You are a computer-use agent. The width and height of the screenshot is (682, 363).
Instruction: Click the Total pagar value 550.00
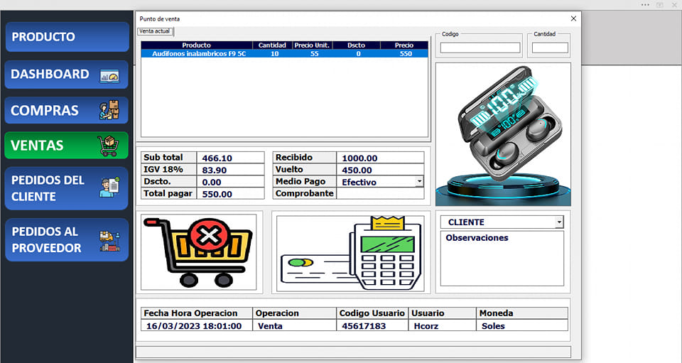click(x=230, y=193)
